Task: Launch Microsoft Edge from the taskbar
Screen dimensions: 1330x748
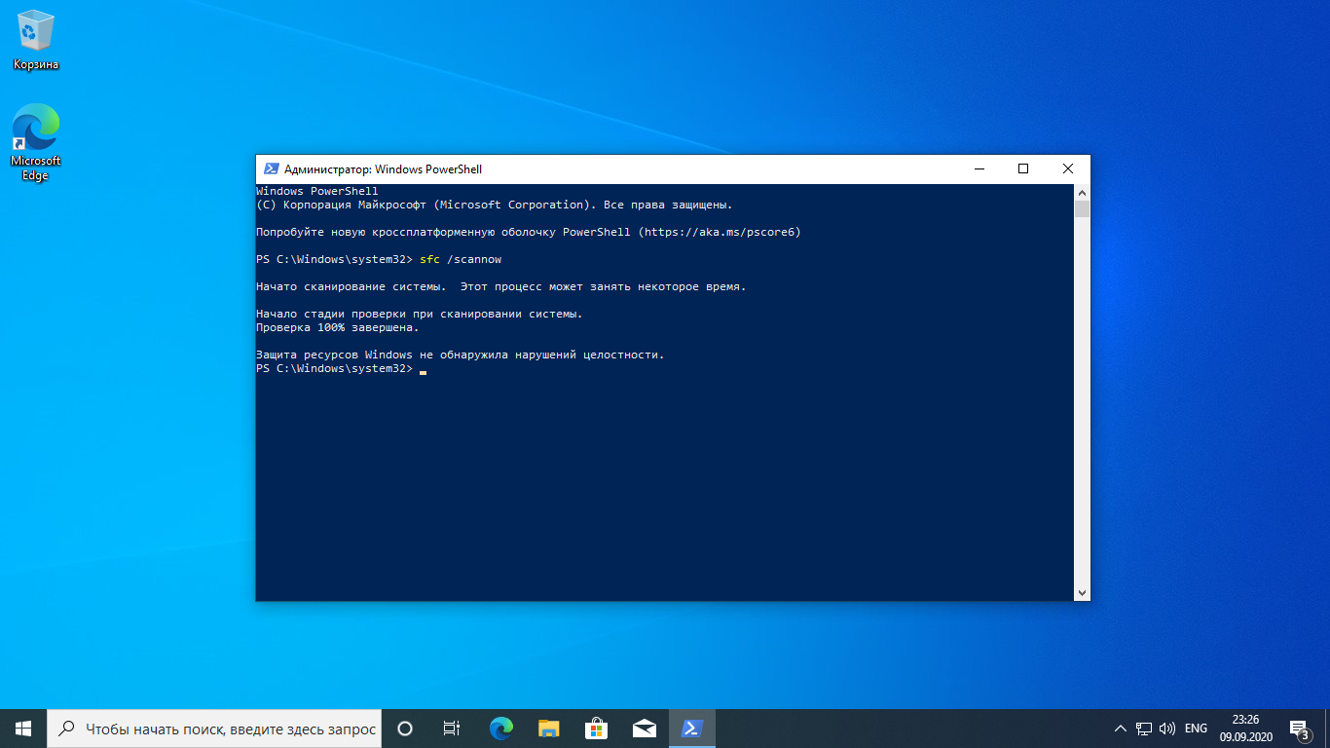Action: (501, 729)
